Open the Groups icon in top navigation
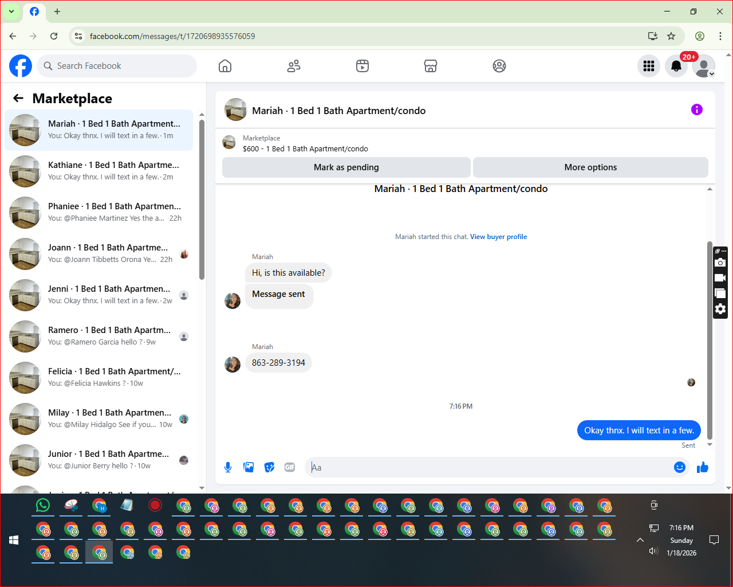This screenshot has width=733, height=587. 499,66
